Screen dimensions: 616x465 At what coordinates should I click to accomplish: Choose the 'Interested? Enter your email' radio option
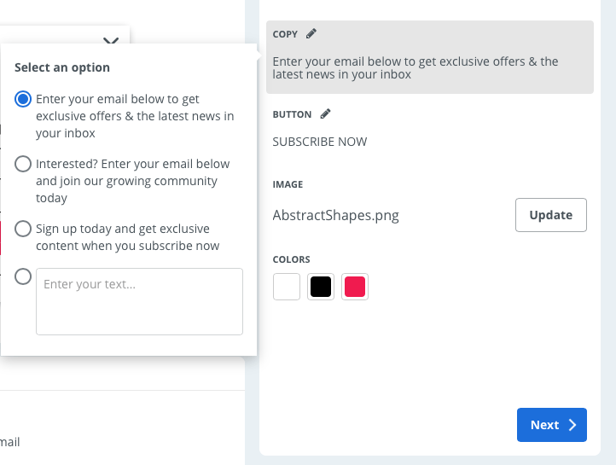(x=23, y=164)
